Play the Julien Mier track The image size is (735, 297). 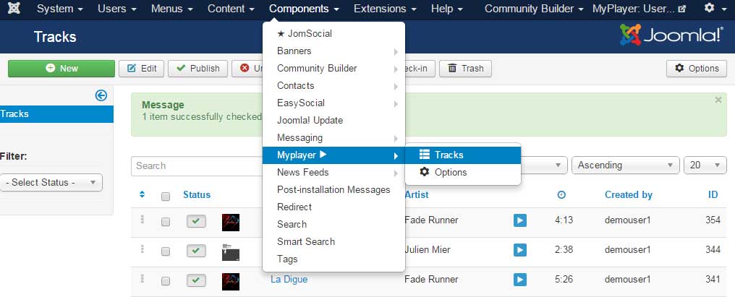click(x=520, y=250)
